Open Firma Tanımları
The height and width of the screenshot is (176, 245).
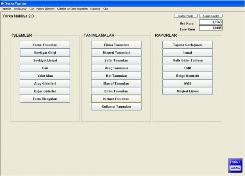point(116,45)
